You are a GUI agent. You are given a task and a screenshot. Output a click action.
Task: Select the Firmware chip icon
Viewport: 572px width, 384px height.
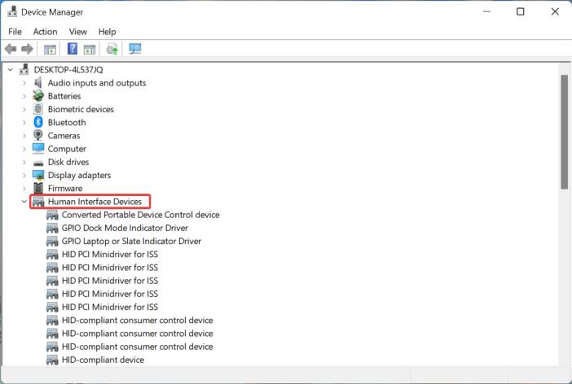coord(38,188)
